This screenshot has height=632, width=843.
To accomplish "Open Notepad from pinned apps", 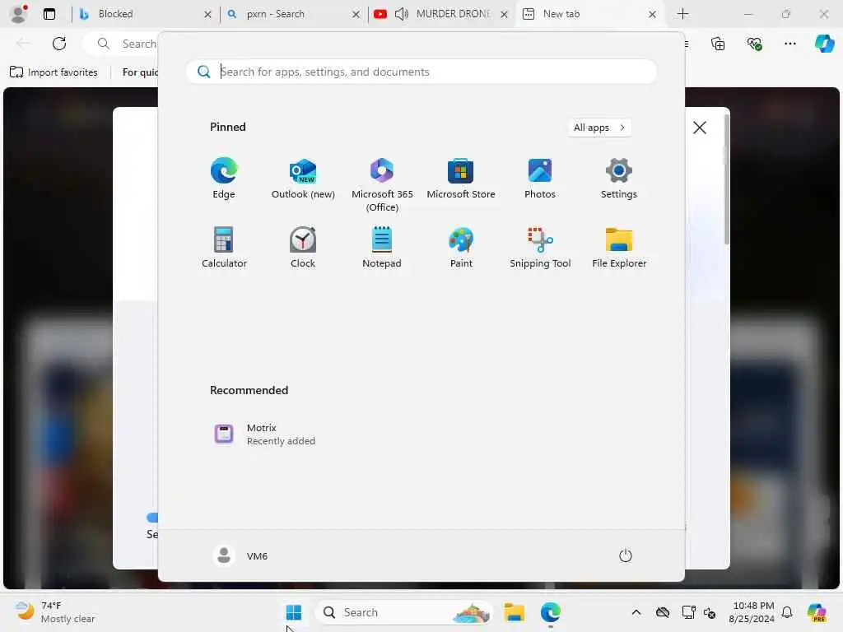I will click(382, 247).
